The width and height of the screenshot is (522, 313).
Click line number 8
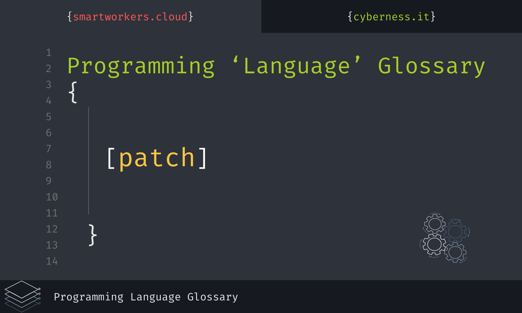[x=49, y=165]
